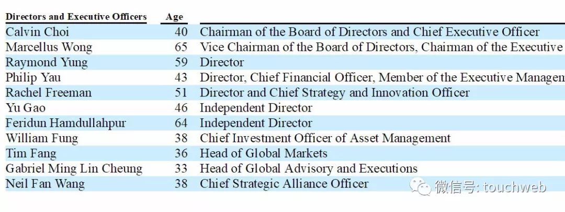565x212 pixels.
Task: Click the "Head of Global Markets" title
Action: click(263, 153)
